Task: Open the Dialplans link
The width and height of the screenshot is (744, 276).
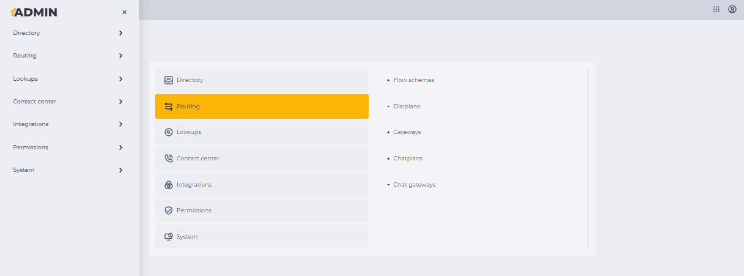Action: coord(407,106)
